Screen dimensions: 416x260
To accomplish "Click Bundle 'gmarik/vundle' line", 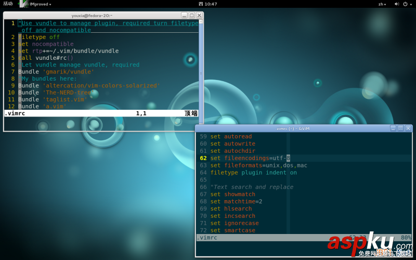I will click(56, 72).
